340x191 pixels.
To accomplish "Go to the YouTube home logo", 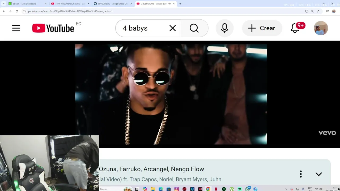I will click(53, 28).
